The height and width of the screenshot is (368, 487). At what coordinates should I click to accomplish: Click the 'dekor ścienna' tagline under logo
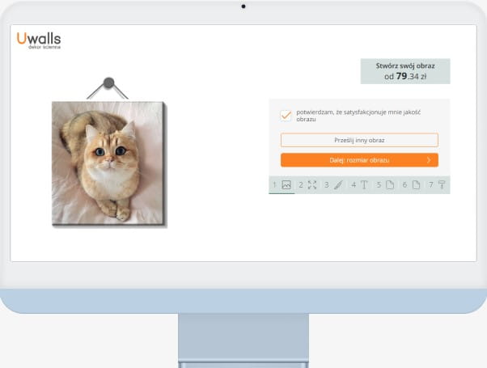[x=44, y=48]
